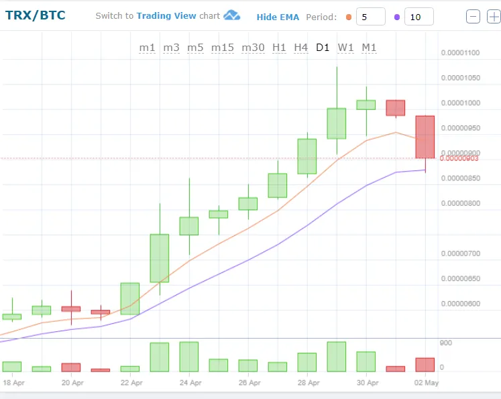Screen dimensions: 501x399
Task: Click the 0.00000700 price axis label
Action: pyautogui.click(x=460, y=253)
